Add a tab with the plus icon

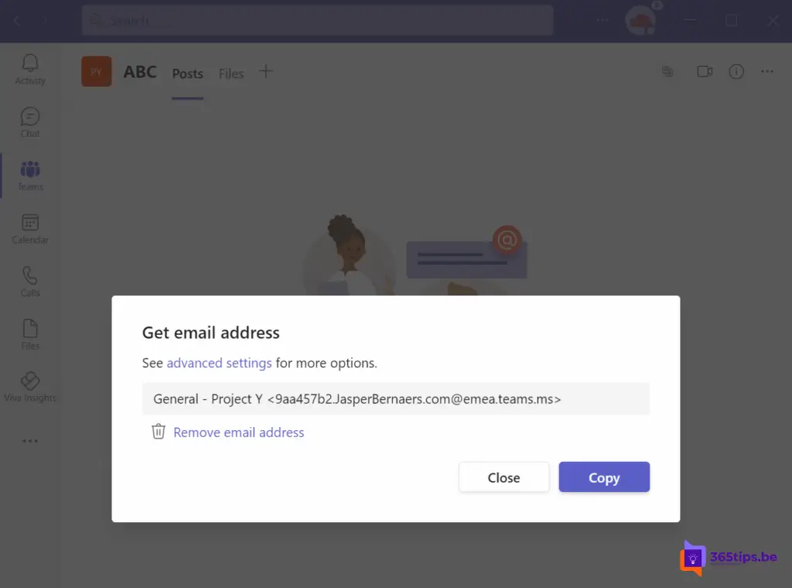point(266,71)
